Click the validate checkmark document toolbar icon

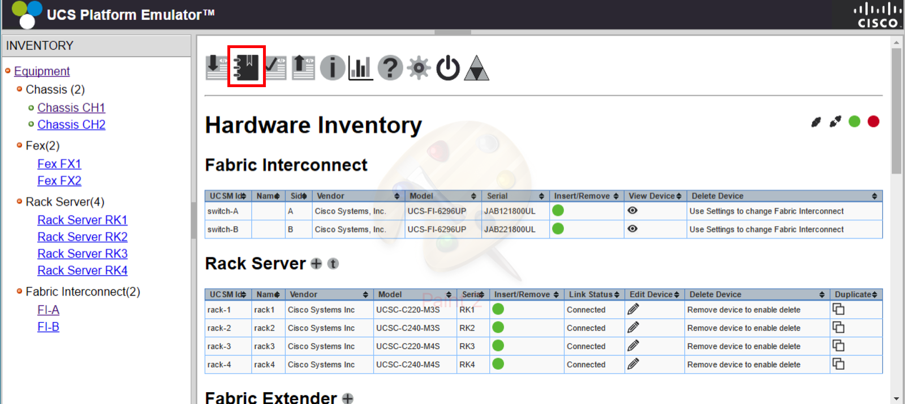pyautogui.click(x=275, y=67)
